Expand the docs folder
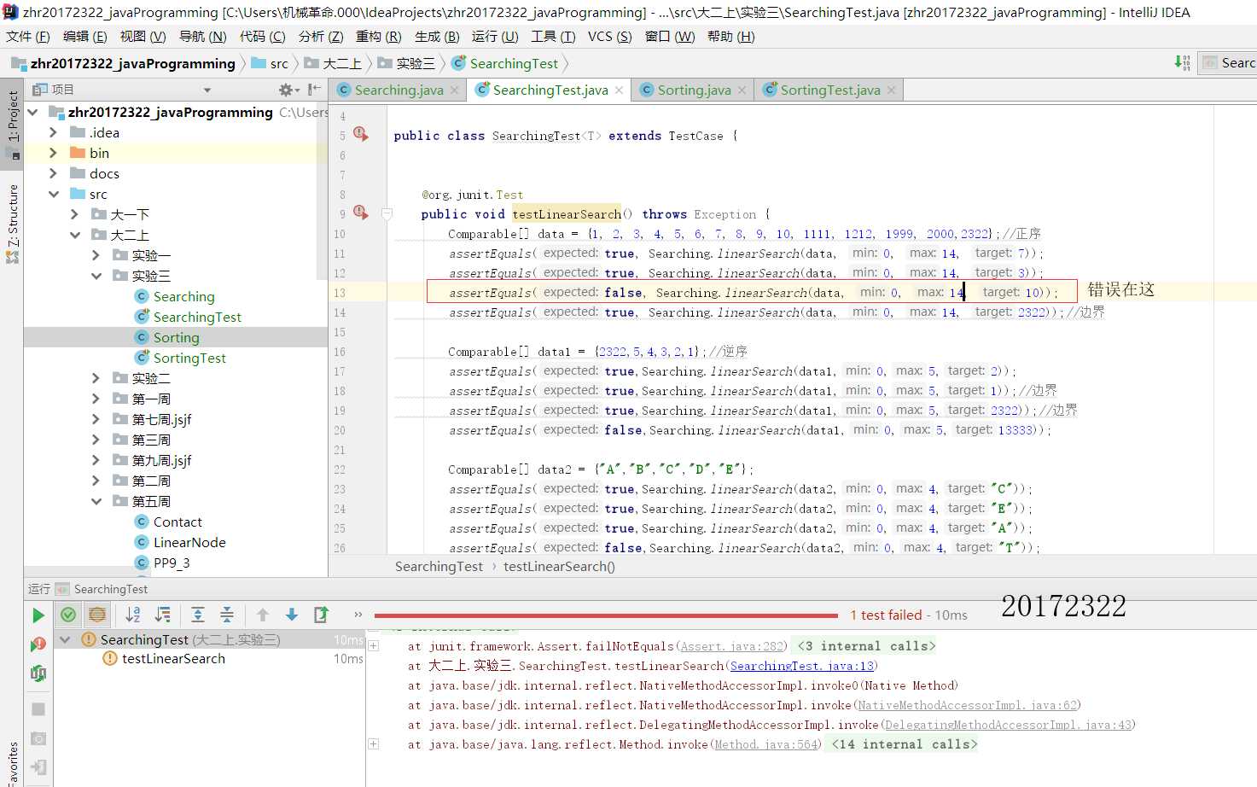The width and height of the screenshot is (1257, 787). coord(53,173)
